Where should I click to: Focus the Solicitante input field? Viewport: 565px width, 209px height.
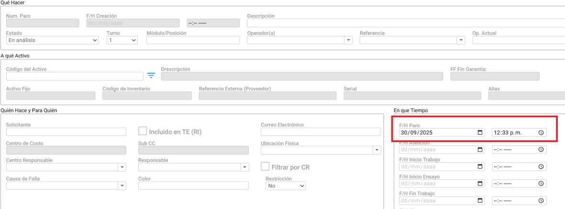point(66,132)
